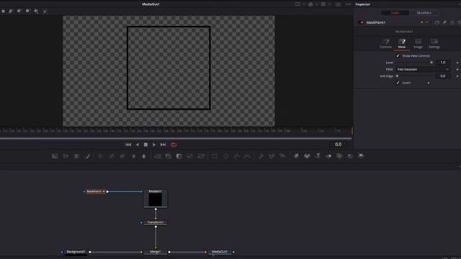The image size is (461, 259).
Task: Click the Soft Edge slider track
Action: tap(415, 76)
